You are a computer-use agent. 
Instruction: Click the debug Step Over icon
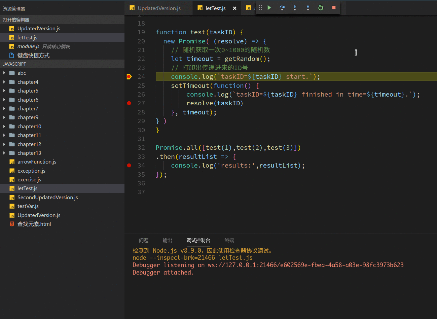pyautogui.click(x=282, y=8)
